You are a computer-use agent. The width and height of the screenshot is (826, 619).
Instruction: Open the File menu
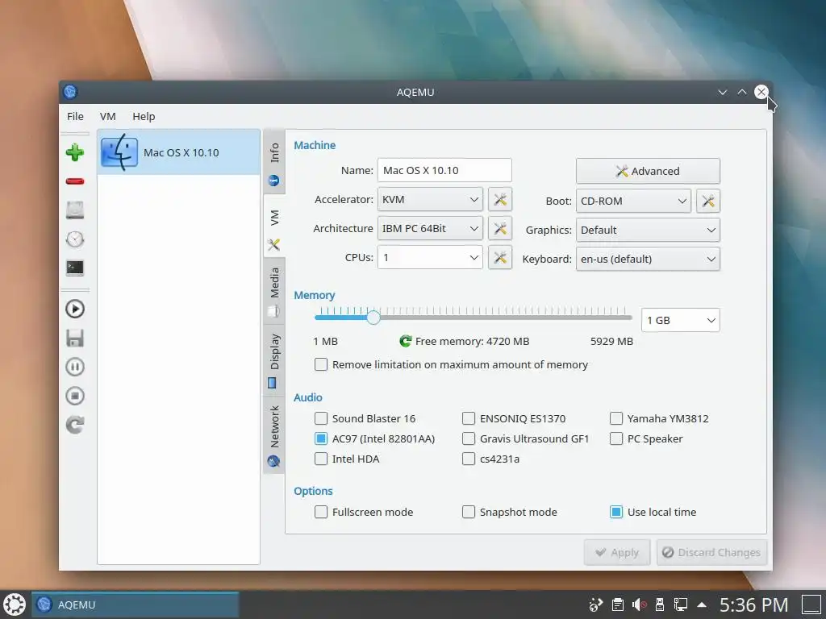pos(75,116)
